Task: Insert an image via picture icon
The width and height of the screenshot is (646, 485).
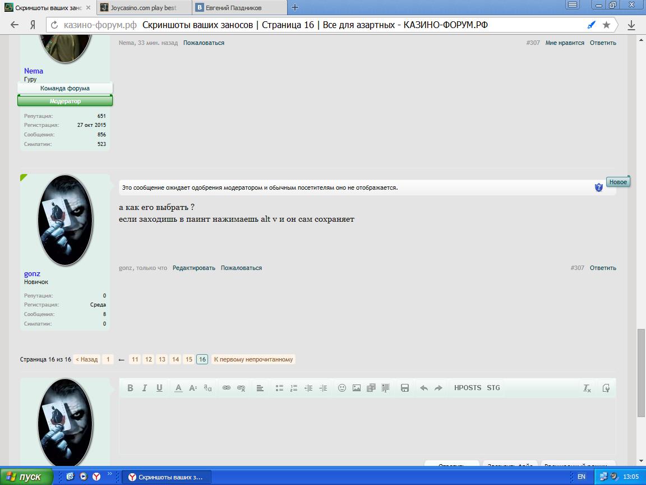Action: click(357, 388)
